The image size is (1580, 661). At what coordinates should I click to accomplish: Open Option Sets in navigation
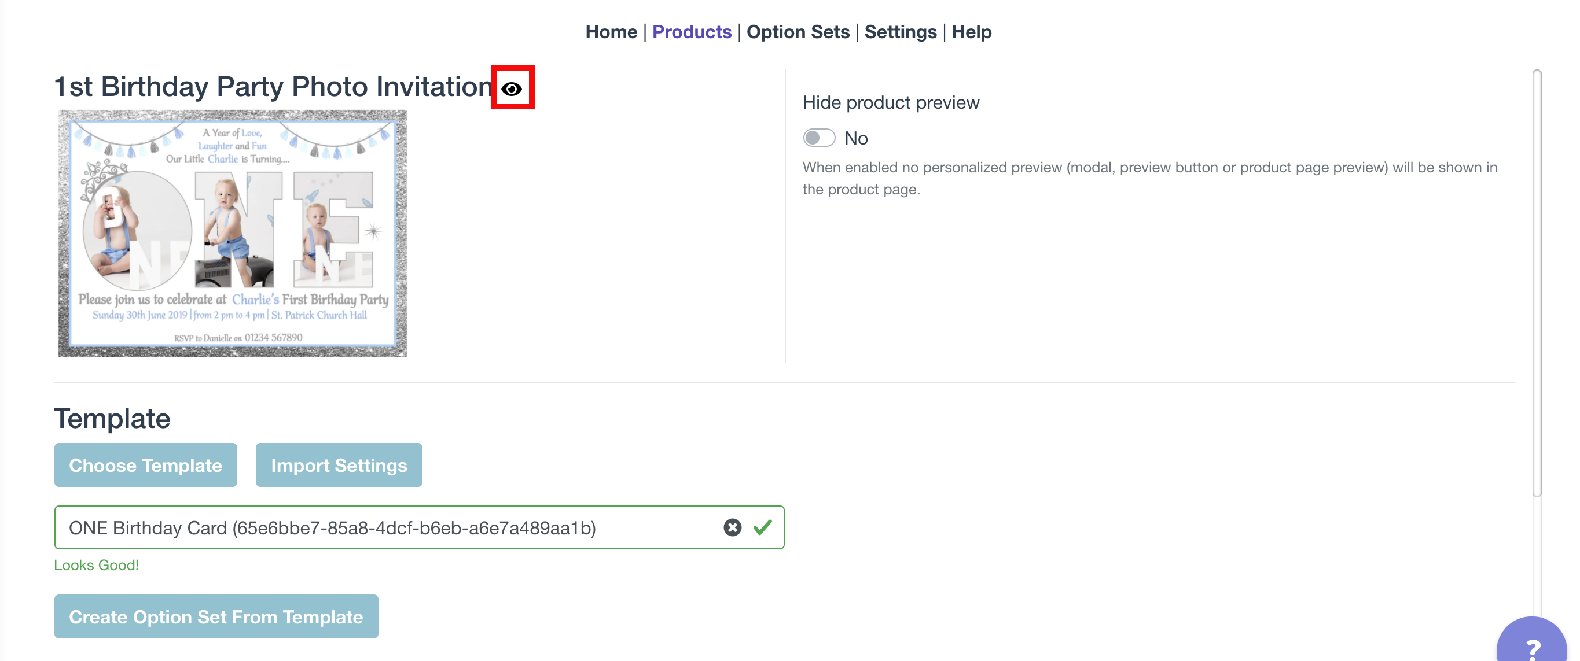point(798,32)
